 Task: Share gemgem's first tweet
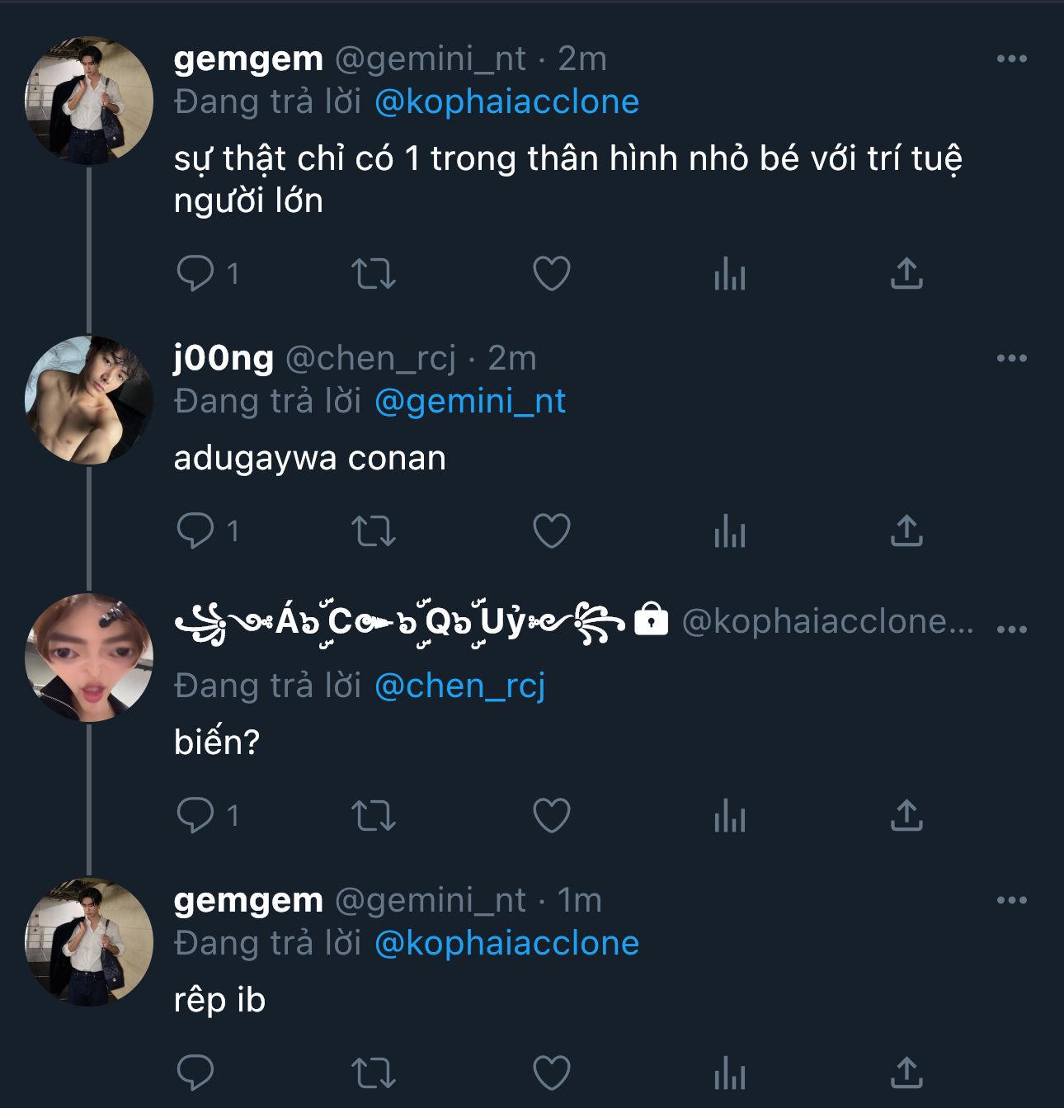click(x=906, y=273)
